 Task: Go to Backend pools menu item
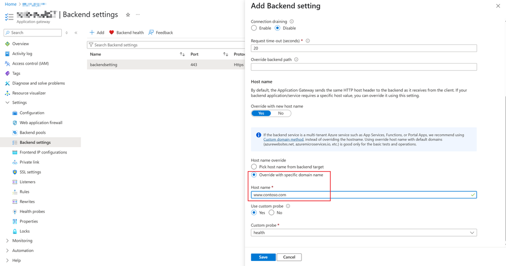[32, 133]
